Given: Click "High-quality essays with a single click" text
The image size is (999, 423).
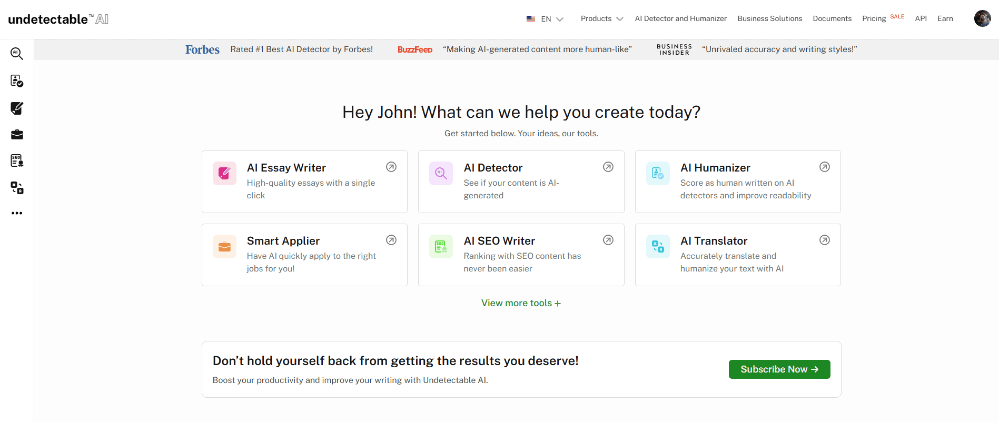Looking at the screenshot, I should click(311, 189).
